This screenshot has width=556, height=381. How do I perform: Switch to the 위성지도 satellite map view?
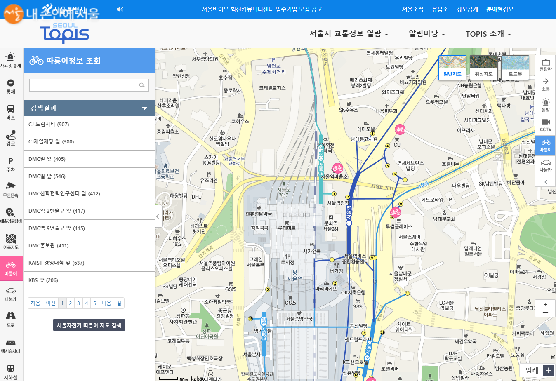point(483,68)
